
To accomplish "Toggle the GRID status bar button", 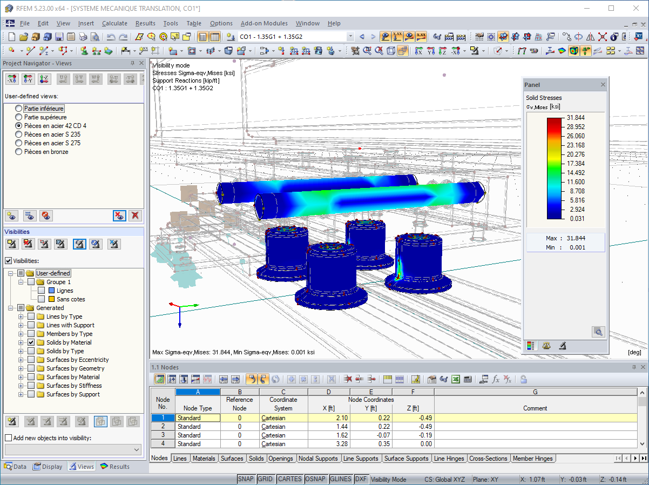I will (x=265, y=479).
